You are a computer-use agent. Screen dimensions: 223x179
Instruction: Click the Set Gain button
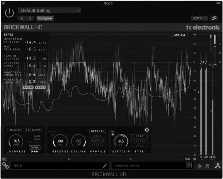35,147
